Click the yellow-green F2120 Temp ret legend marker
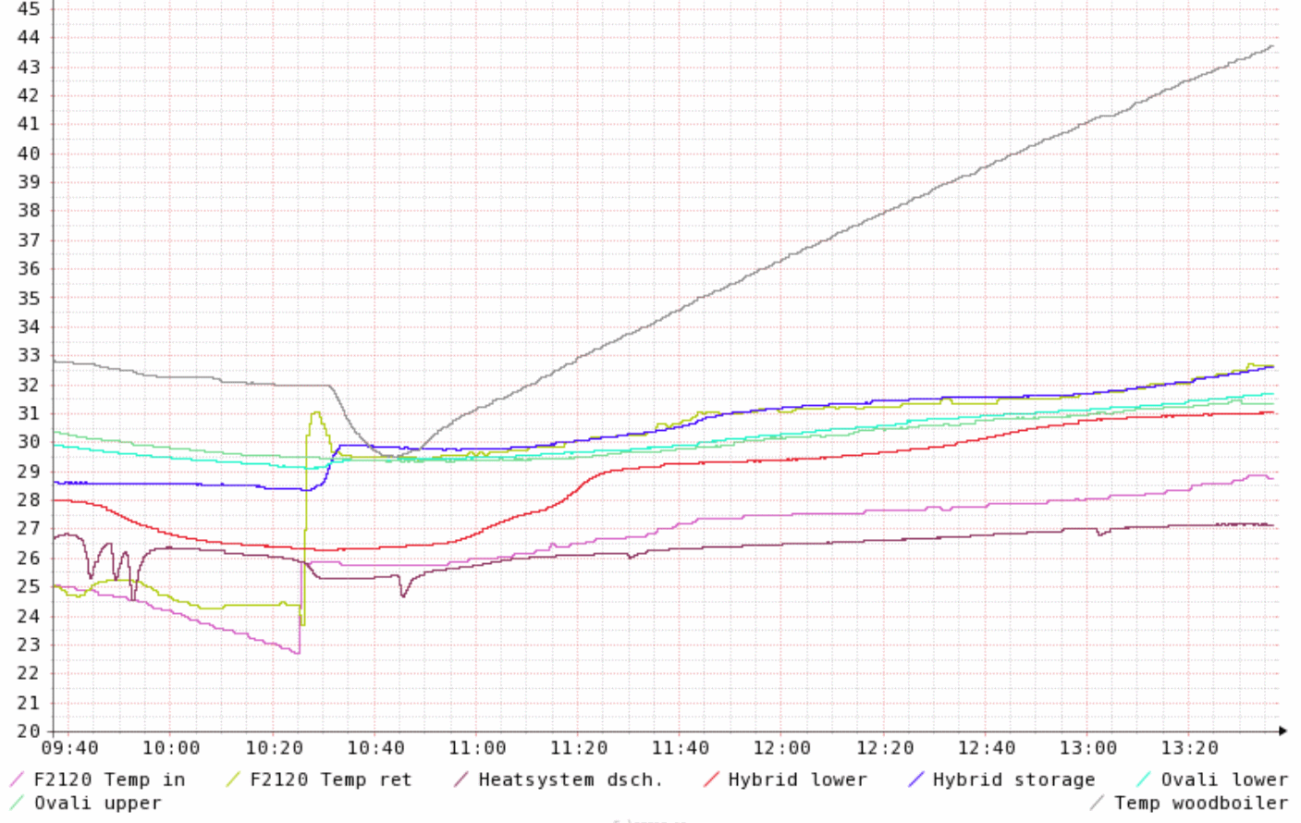 tap(233, 780)
